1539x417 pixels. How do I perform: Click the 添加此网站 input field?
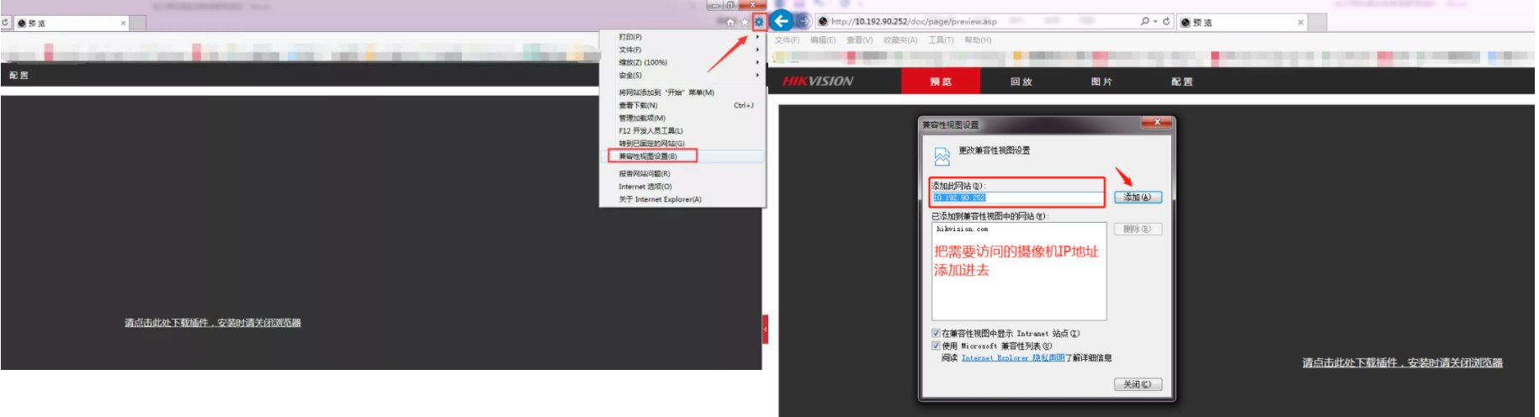pos(1017,198)
